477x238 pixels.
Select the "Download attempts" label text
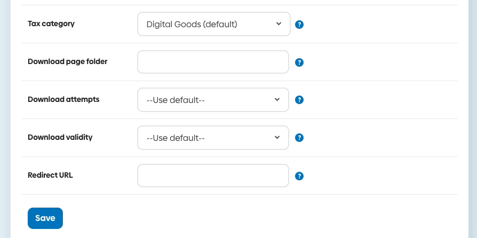click(x=63, y=99)
